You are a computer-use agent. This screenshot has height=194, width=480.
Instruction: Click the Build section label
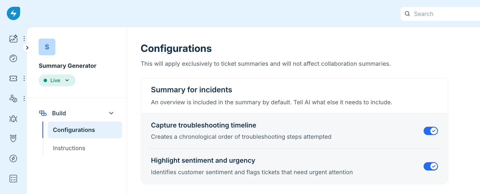(x=59, y=113)
